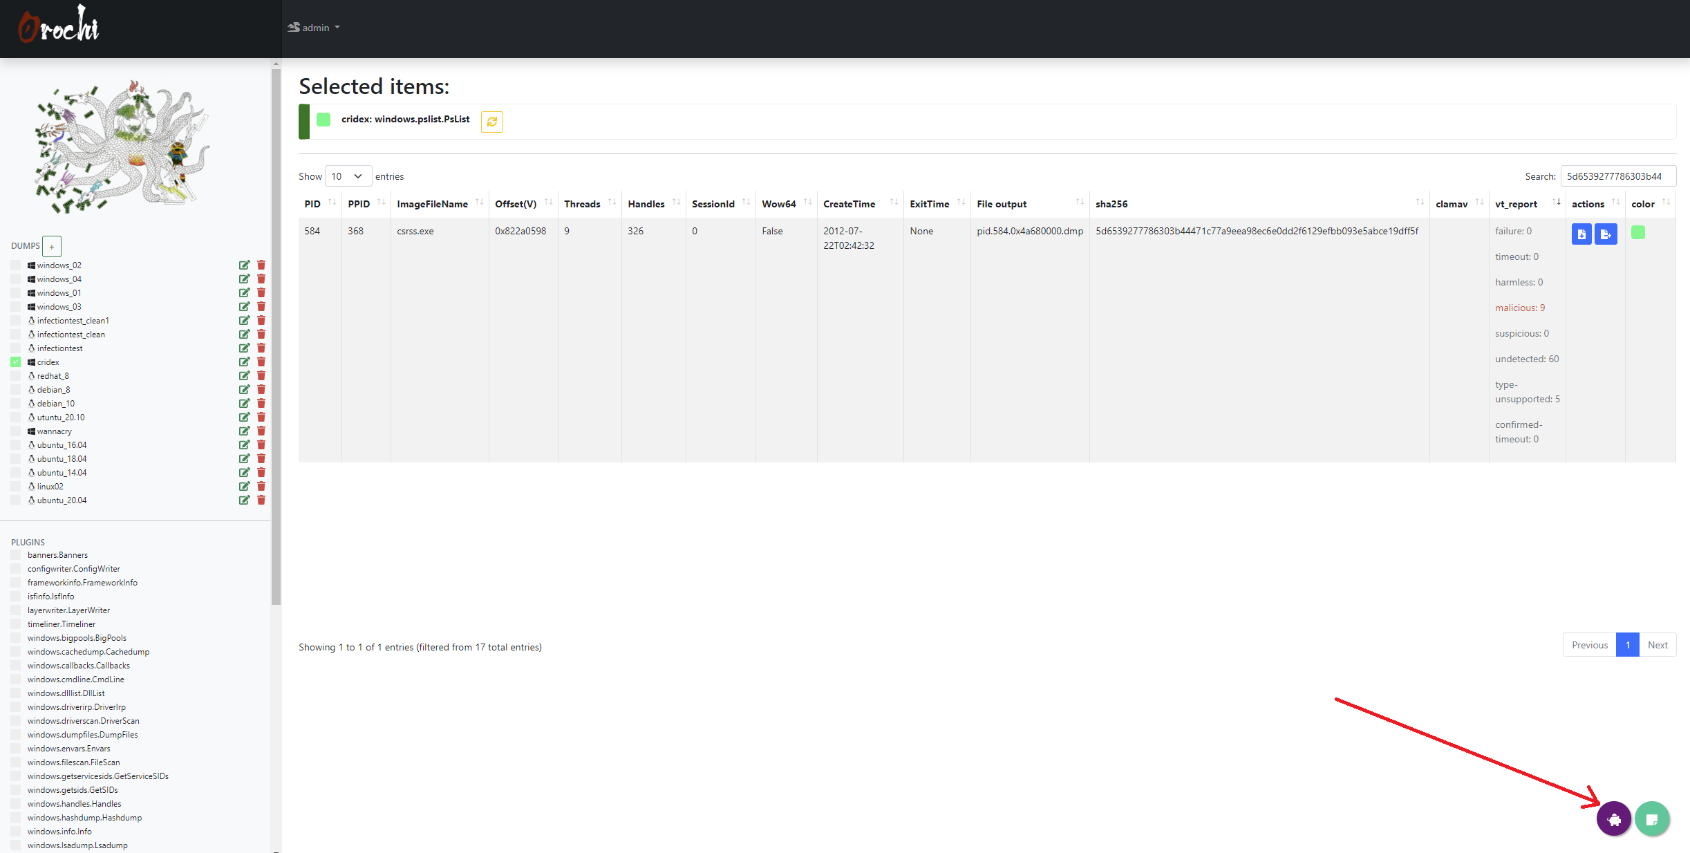Click the ubuntu_14.04 dump name
Image resolution: width=1690 pixels, height=853 pixels.
tap(62, 473)
